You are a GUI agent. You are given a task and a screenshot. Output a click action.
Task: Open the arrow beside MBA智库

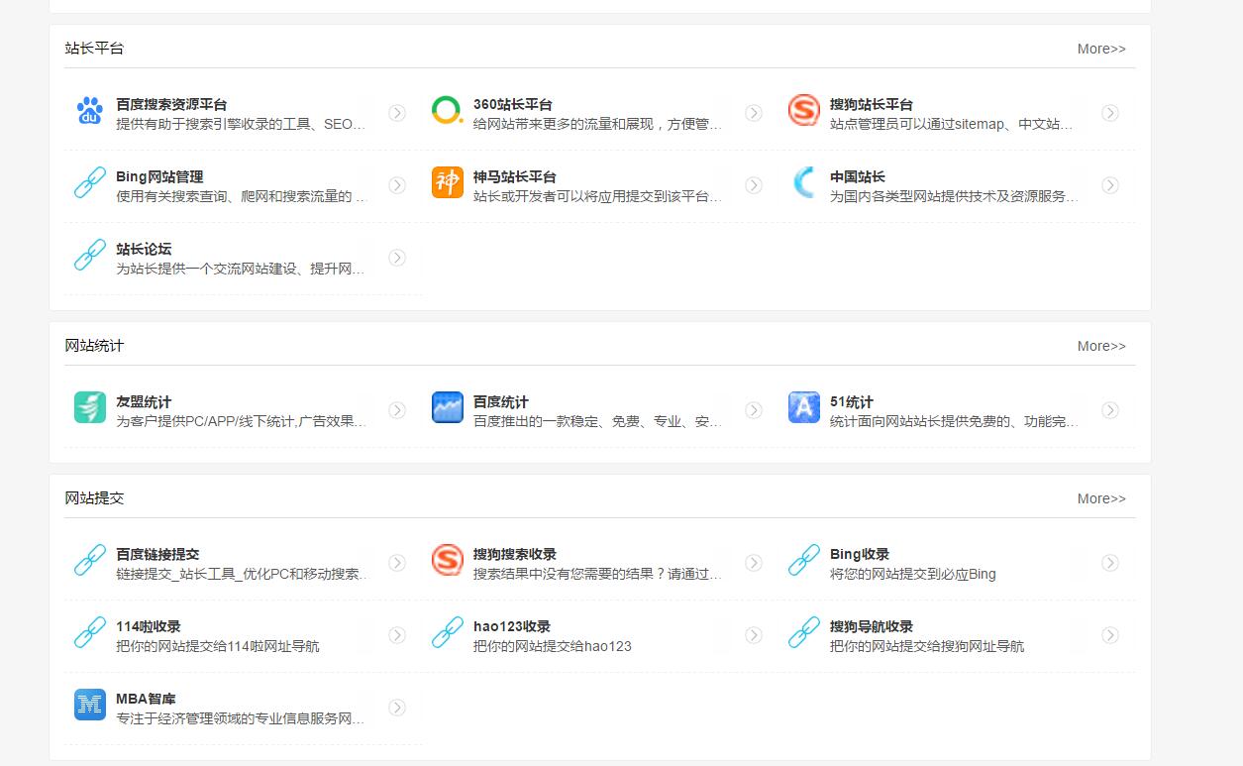tap(397, 707)
